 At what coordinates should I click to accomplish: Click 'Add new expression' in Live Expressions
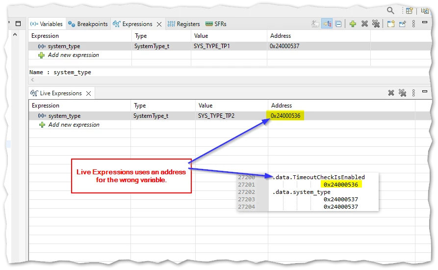(74, 125)
